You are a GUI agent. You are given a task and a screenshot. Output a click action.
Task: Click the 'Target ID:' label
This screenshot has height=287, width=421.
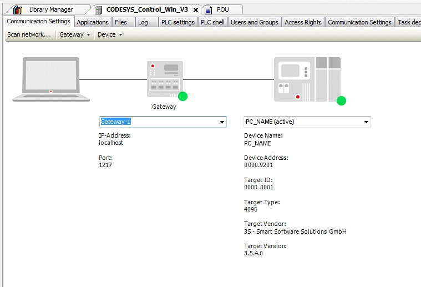click(x=258, y=180)
